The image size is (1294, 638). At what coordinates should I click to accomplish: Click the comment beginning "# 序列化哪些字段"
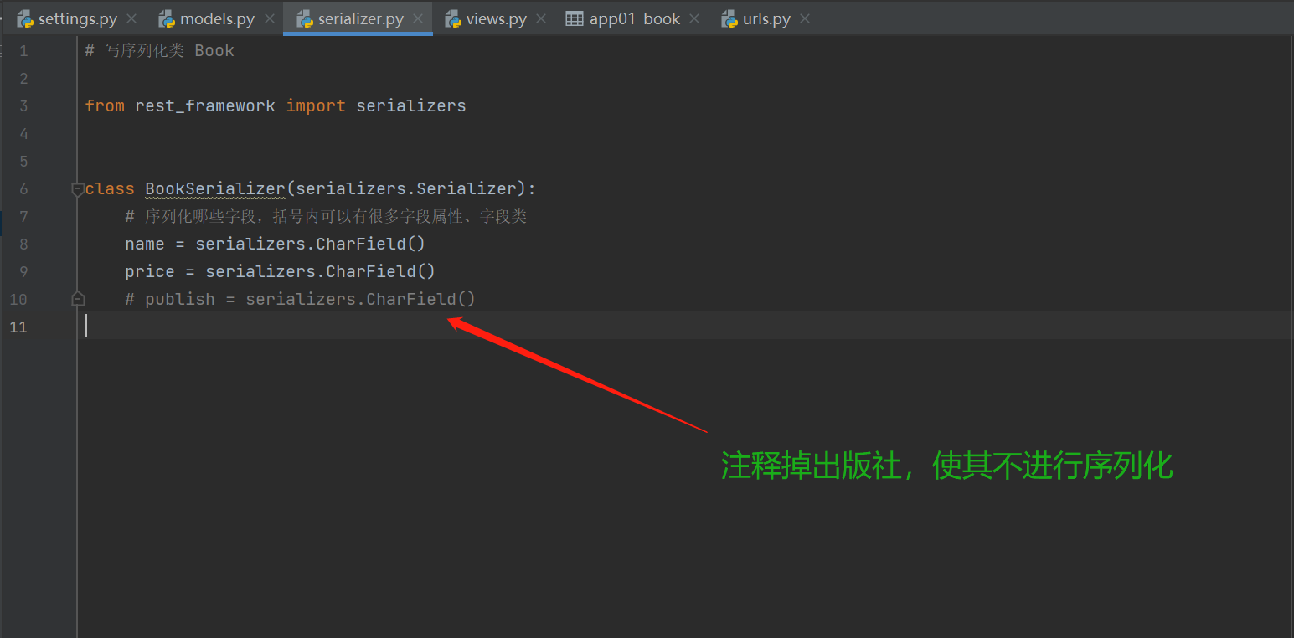pos(326,216)
